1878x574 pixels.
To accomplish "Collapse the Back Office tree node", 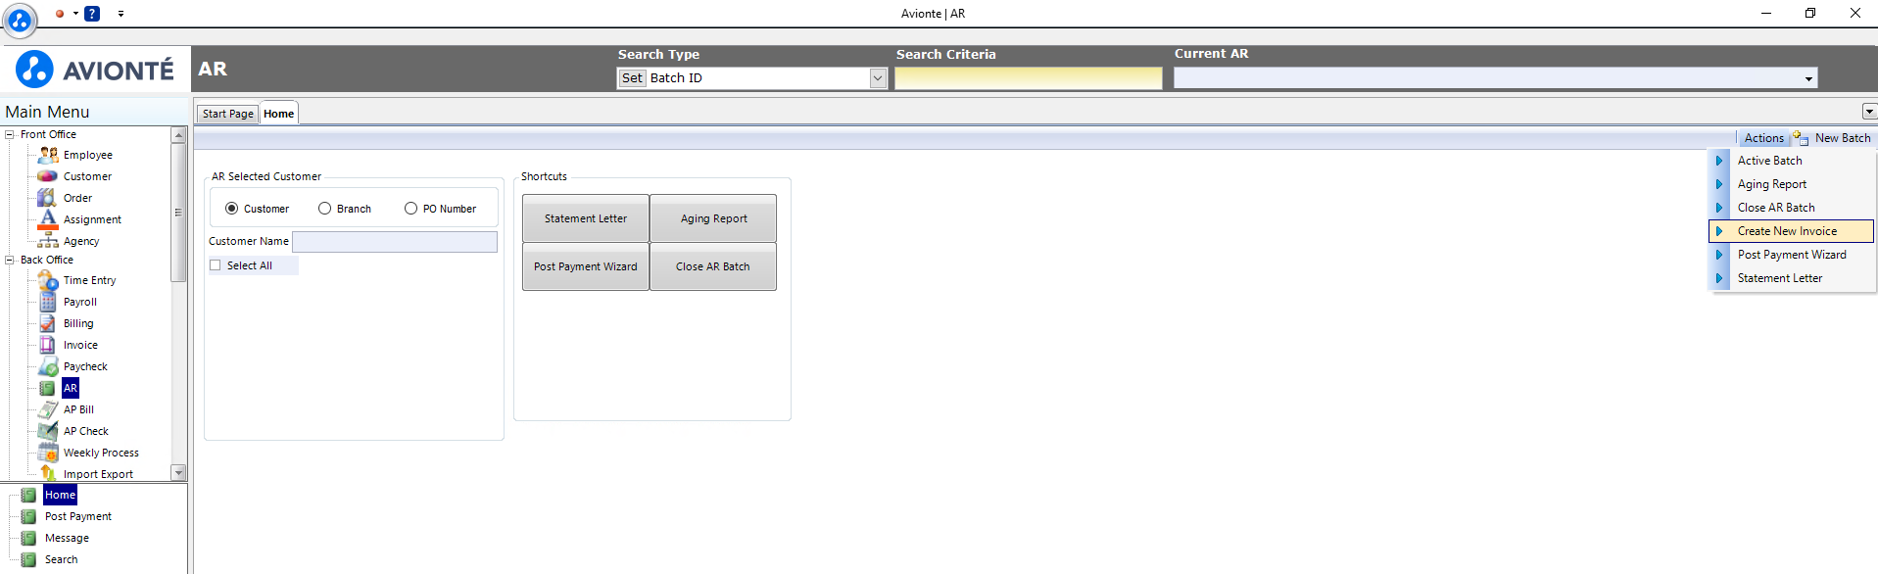I will coord(10,261).
